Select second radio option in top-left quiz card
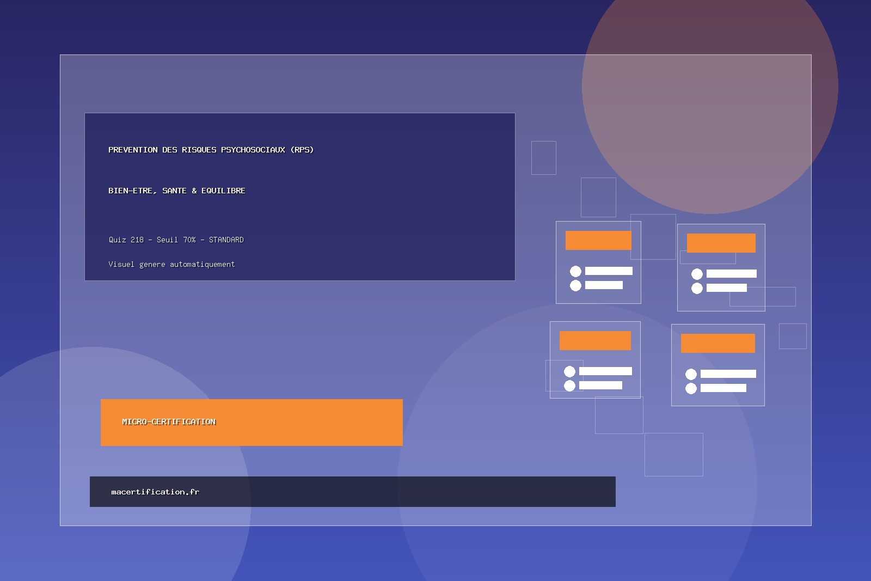 (575, 285)
